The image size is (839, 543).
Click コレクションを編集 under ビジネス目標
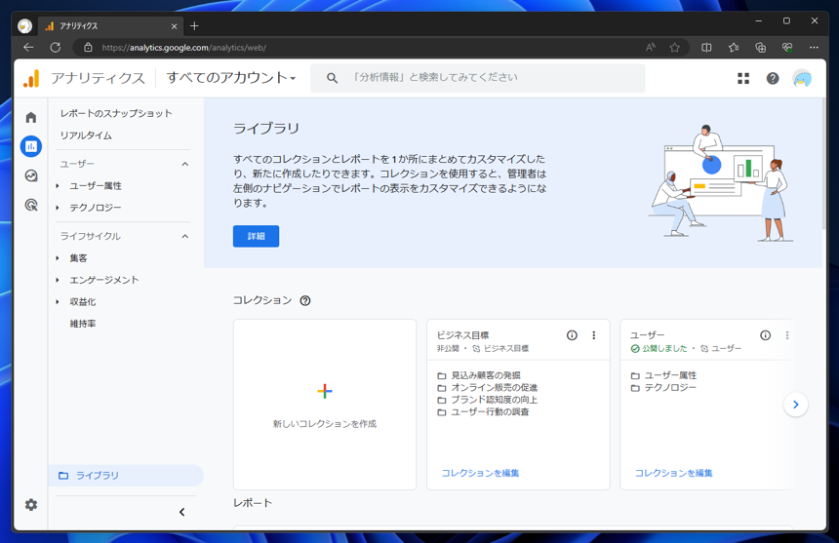click(x=480, y=473)
